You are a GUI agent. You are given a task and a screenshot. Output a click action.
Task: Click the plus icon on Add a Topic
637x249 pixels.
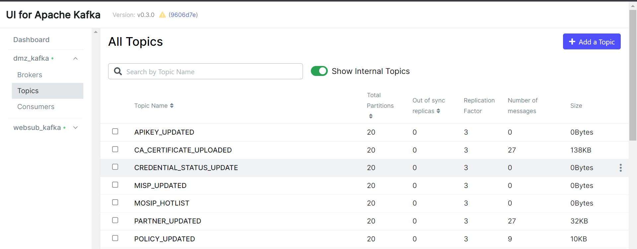(x=572, y=42)
